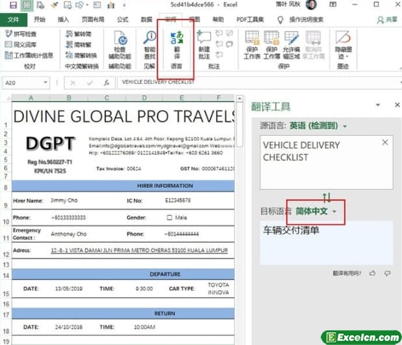This screenshot has height=345, width=402.
Task: Swap source and target languages arrows
Action: (327, 198)
